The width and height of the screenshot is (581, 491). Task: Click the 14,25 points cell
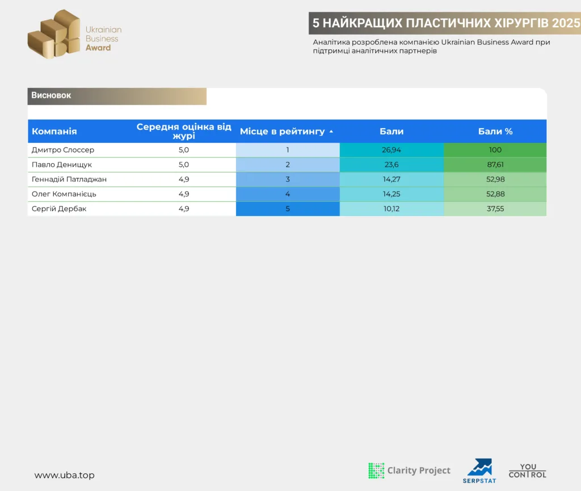coord(391,194)
